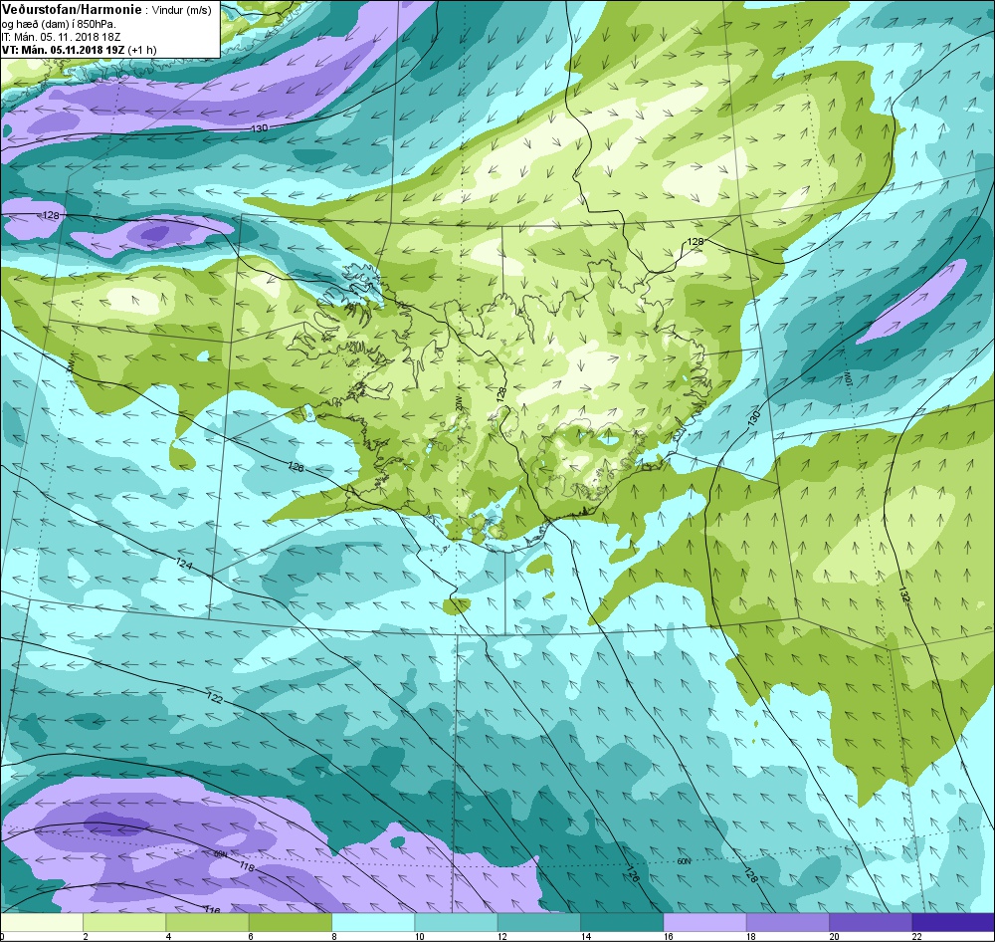Image resolution: width=995 pixels, height=942 pixels.
Task: Click the pale cyan 8–10 m/s legend swatch
Action: point(373,922)
